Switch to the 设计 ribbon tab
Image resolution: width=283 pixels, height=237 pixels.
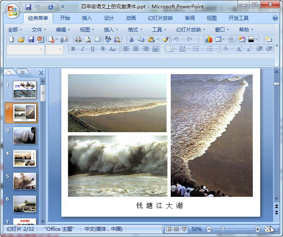tap(109, 18)
